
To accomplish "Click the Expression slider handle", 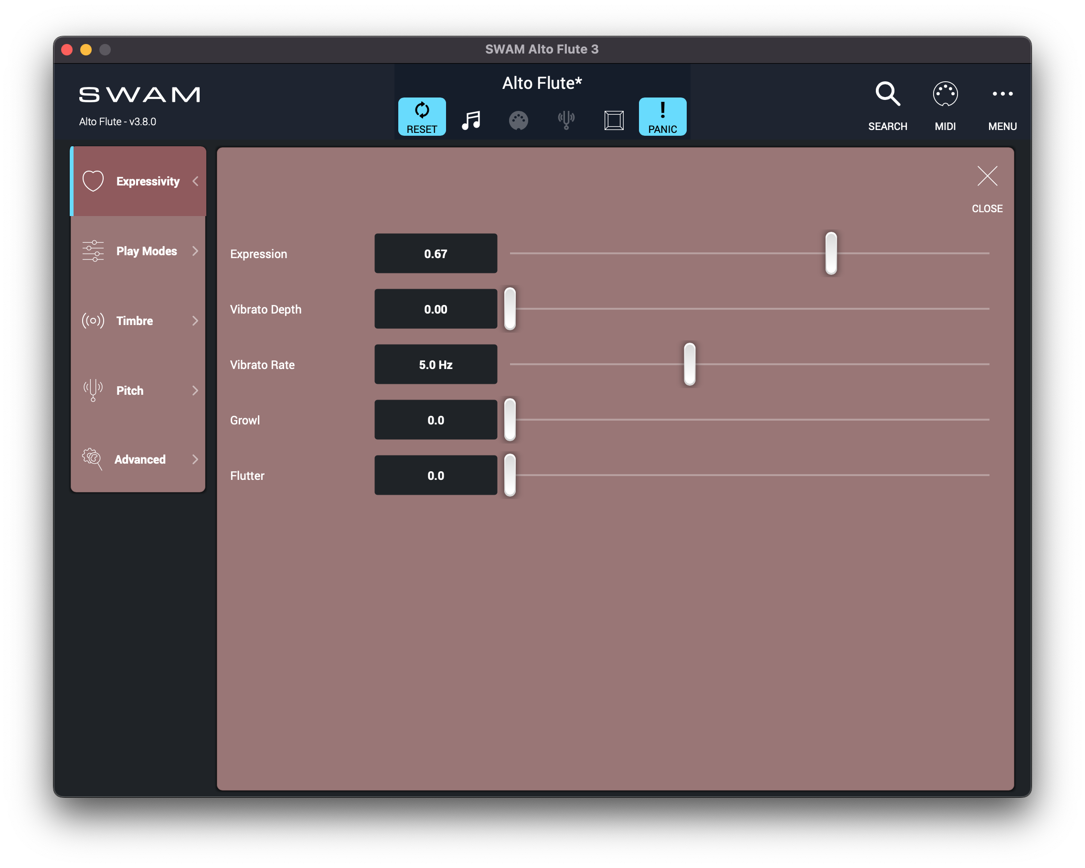I will 831,253.
